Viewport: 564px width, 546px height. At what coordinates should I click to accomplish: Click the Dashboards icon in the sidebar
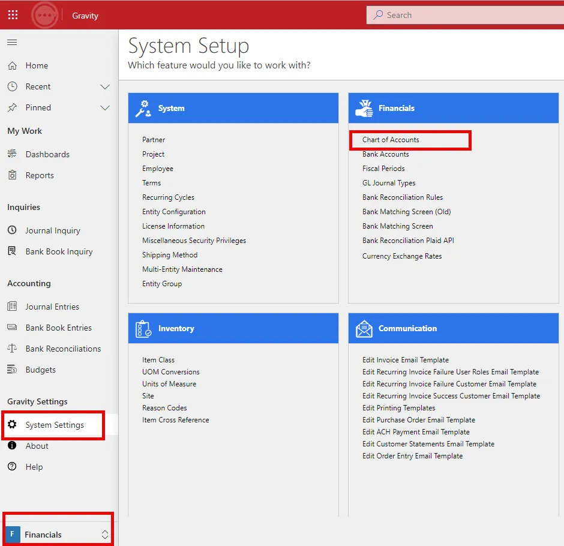point(12,154)
